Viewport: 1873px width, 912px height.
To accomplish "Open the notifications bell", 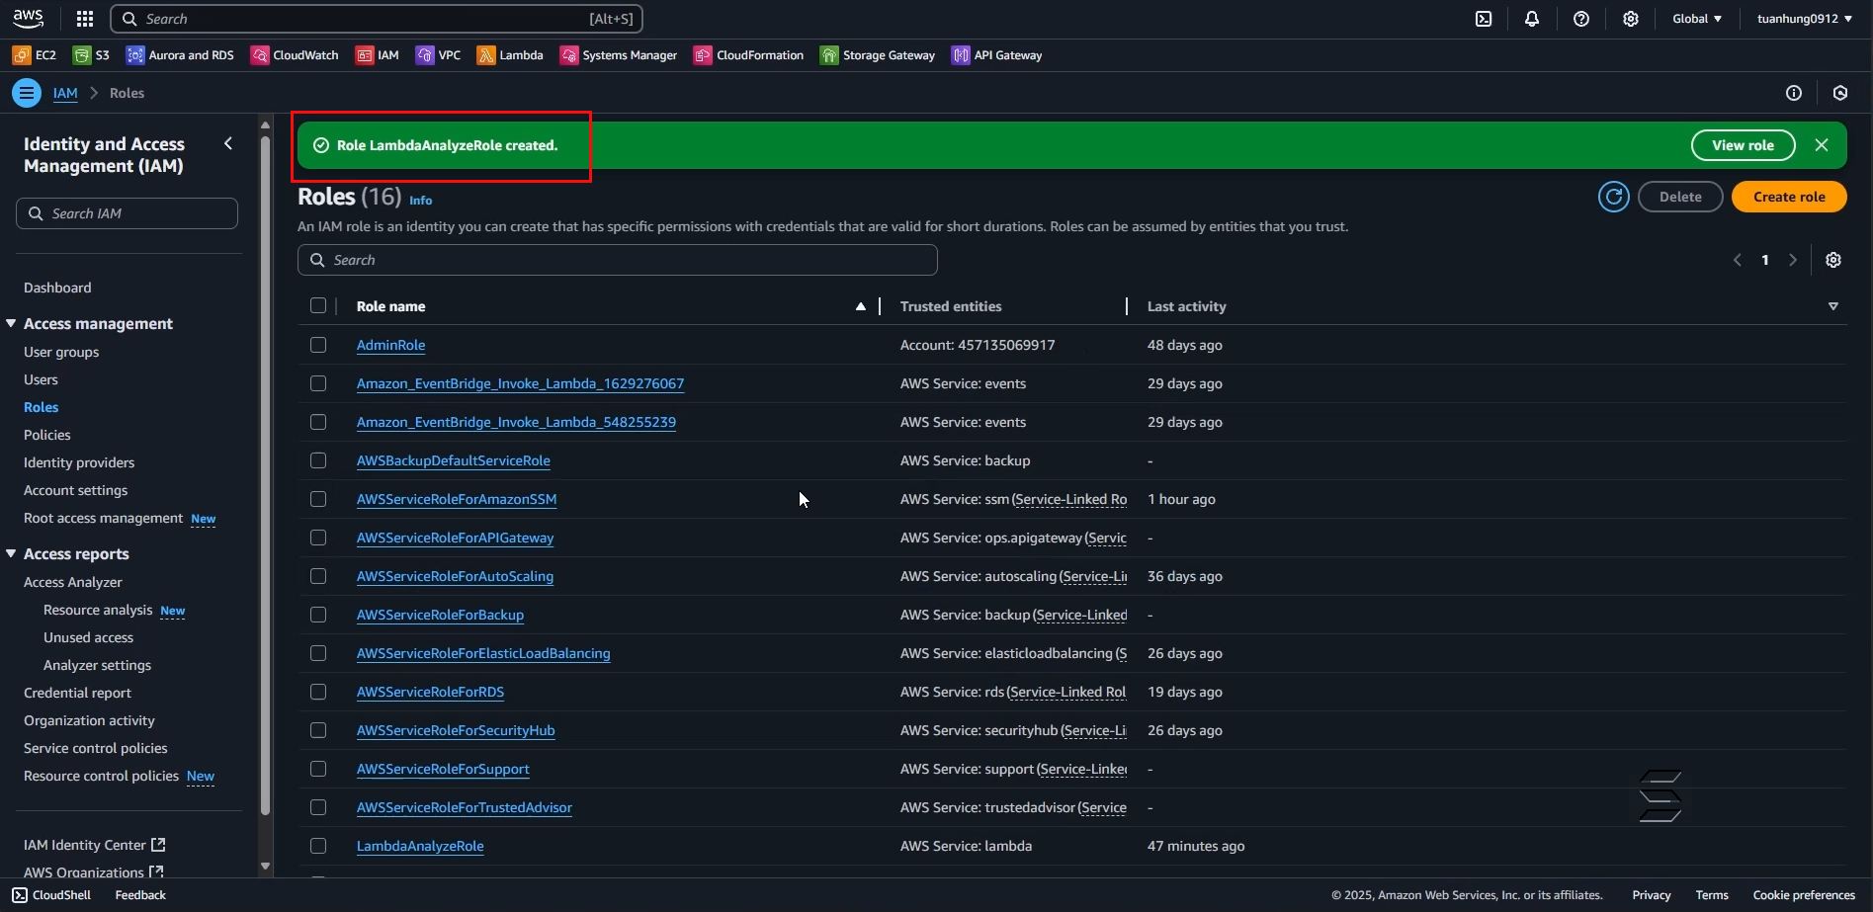I will click(1532, 19).
